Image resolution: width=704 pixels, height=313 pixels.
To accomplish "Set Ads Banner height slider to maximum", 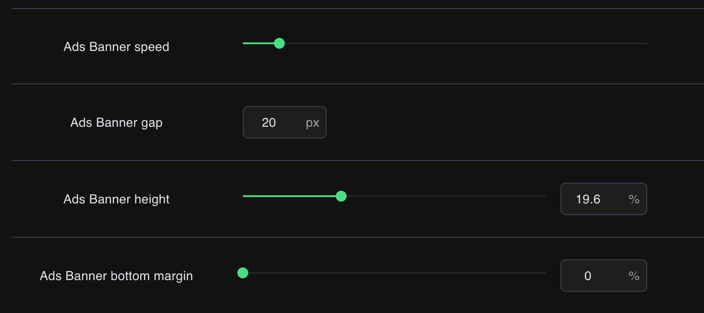I will tap(545, 196).
